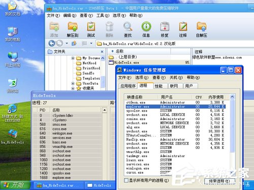The width and height of the screenshot is (254, 190).
Task: Open history dropdown next to navigation arrows
Action: 67,44
